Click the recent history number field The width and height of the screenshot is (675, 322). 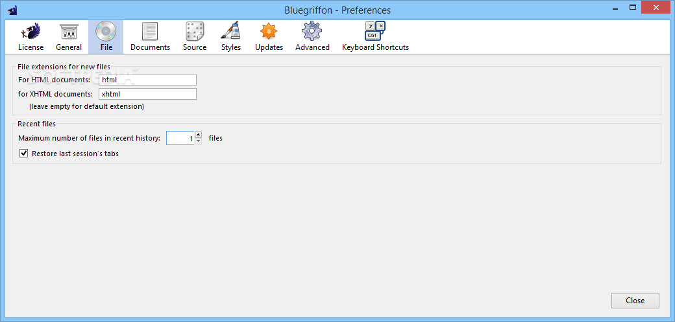pyautogui.click(x=180, y=138)
